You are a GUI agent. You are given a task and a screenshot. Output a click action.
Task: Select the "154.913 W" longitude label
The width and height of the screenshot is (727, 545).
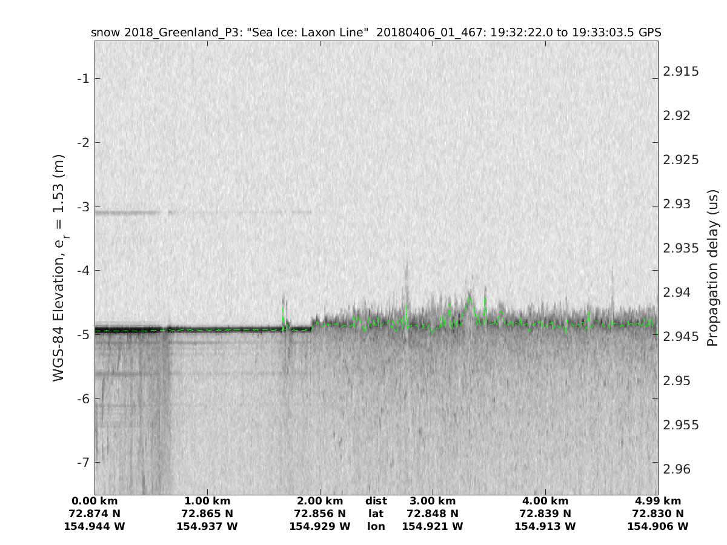(545, 526)
